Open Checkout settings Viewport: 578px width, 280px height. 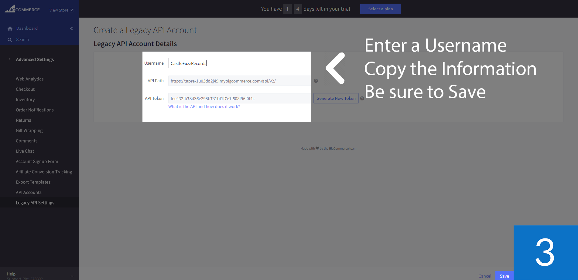click(25, 89)
